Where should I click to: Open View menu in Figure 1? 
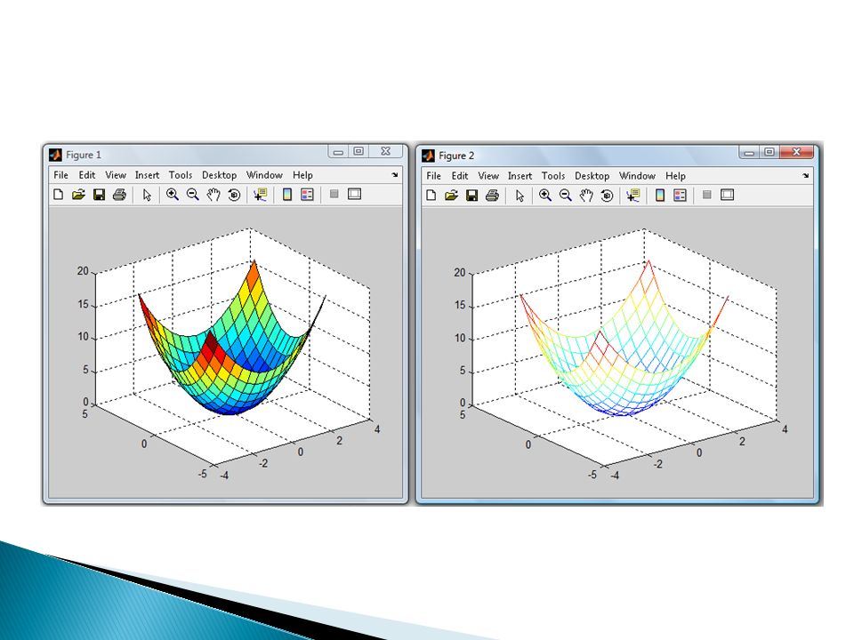[x=116, y=175]
